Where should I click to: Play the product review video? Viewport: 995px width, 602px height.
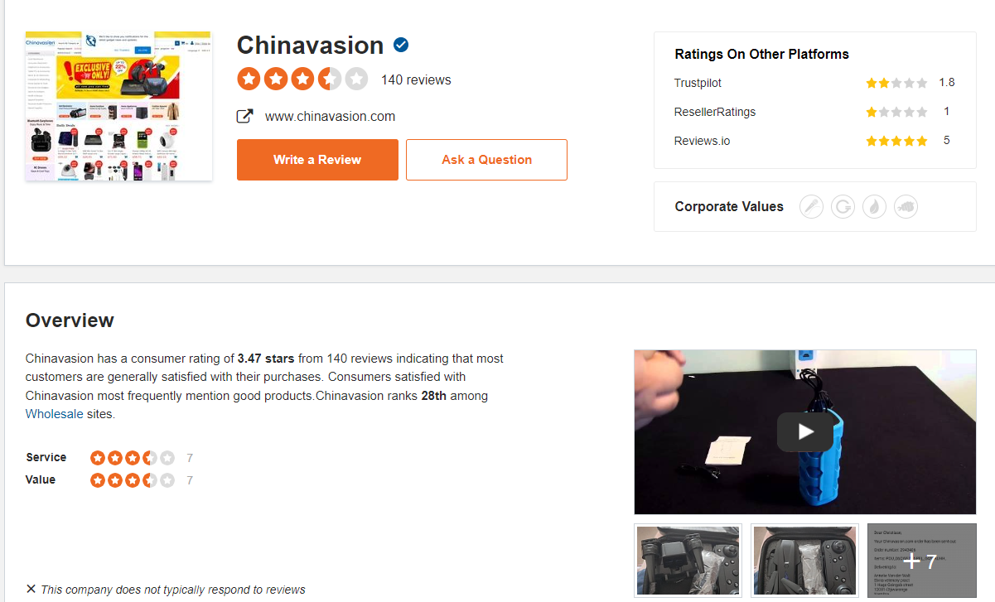pos(805,431)
